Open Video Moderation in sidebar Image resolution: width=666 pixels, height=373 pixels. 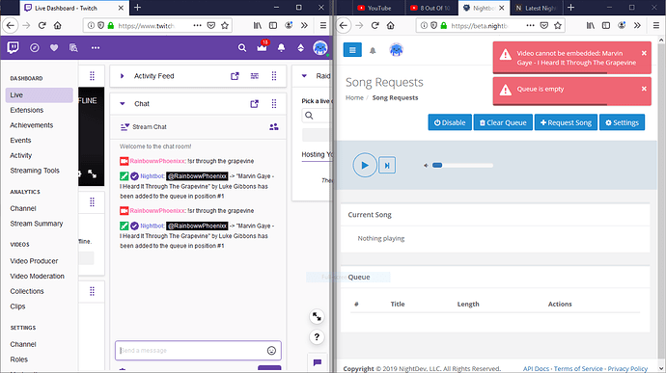(38, 277)
